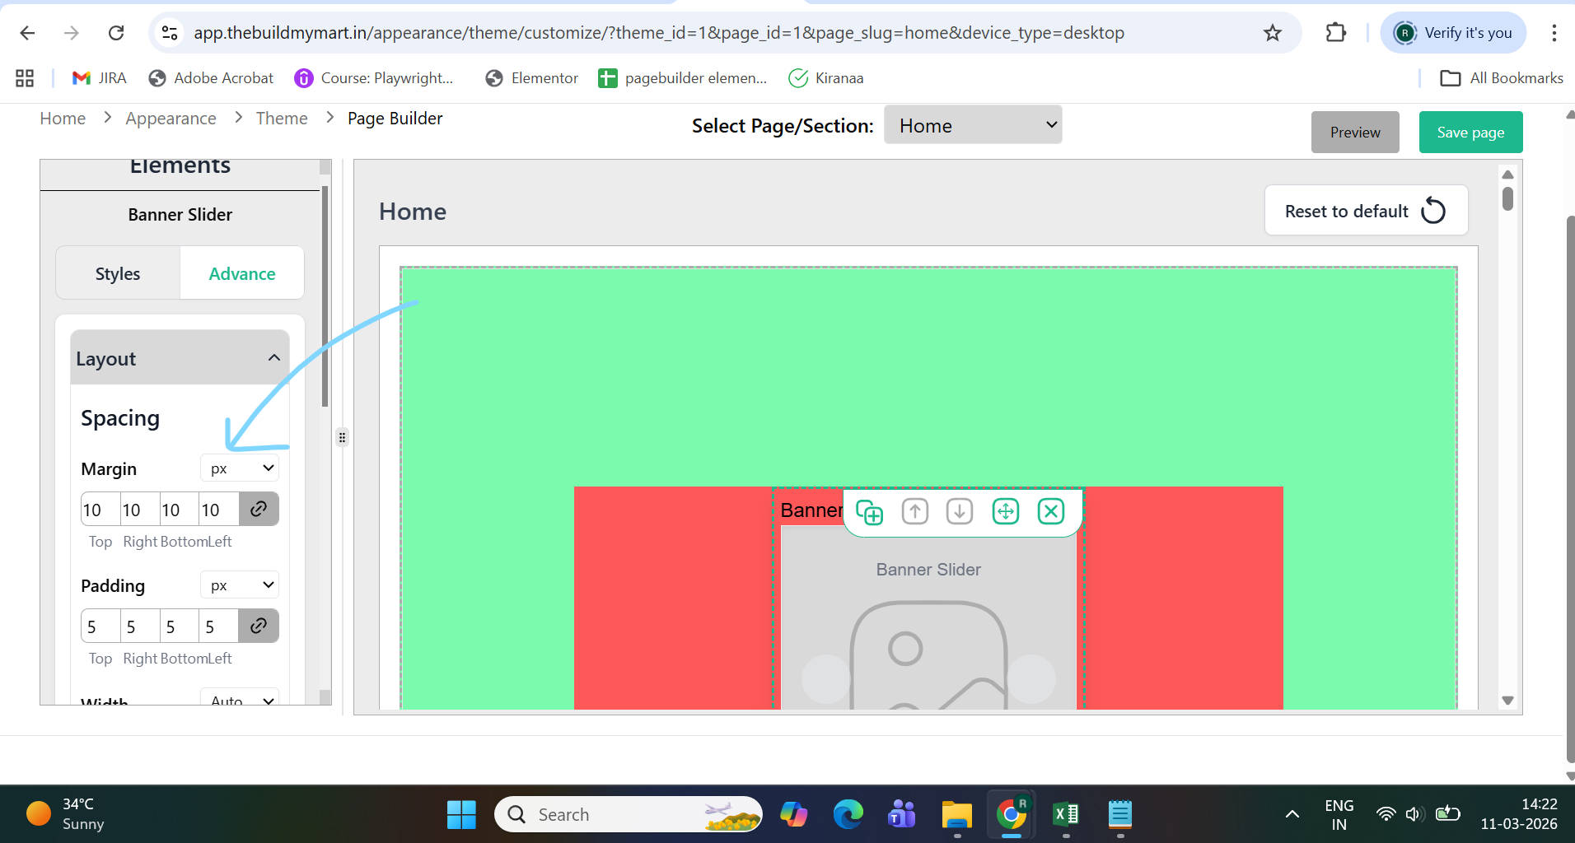This screenshot has width=1575, height=843.
Task: Open Microsoft Teams from taskbar
Action: 902,815
